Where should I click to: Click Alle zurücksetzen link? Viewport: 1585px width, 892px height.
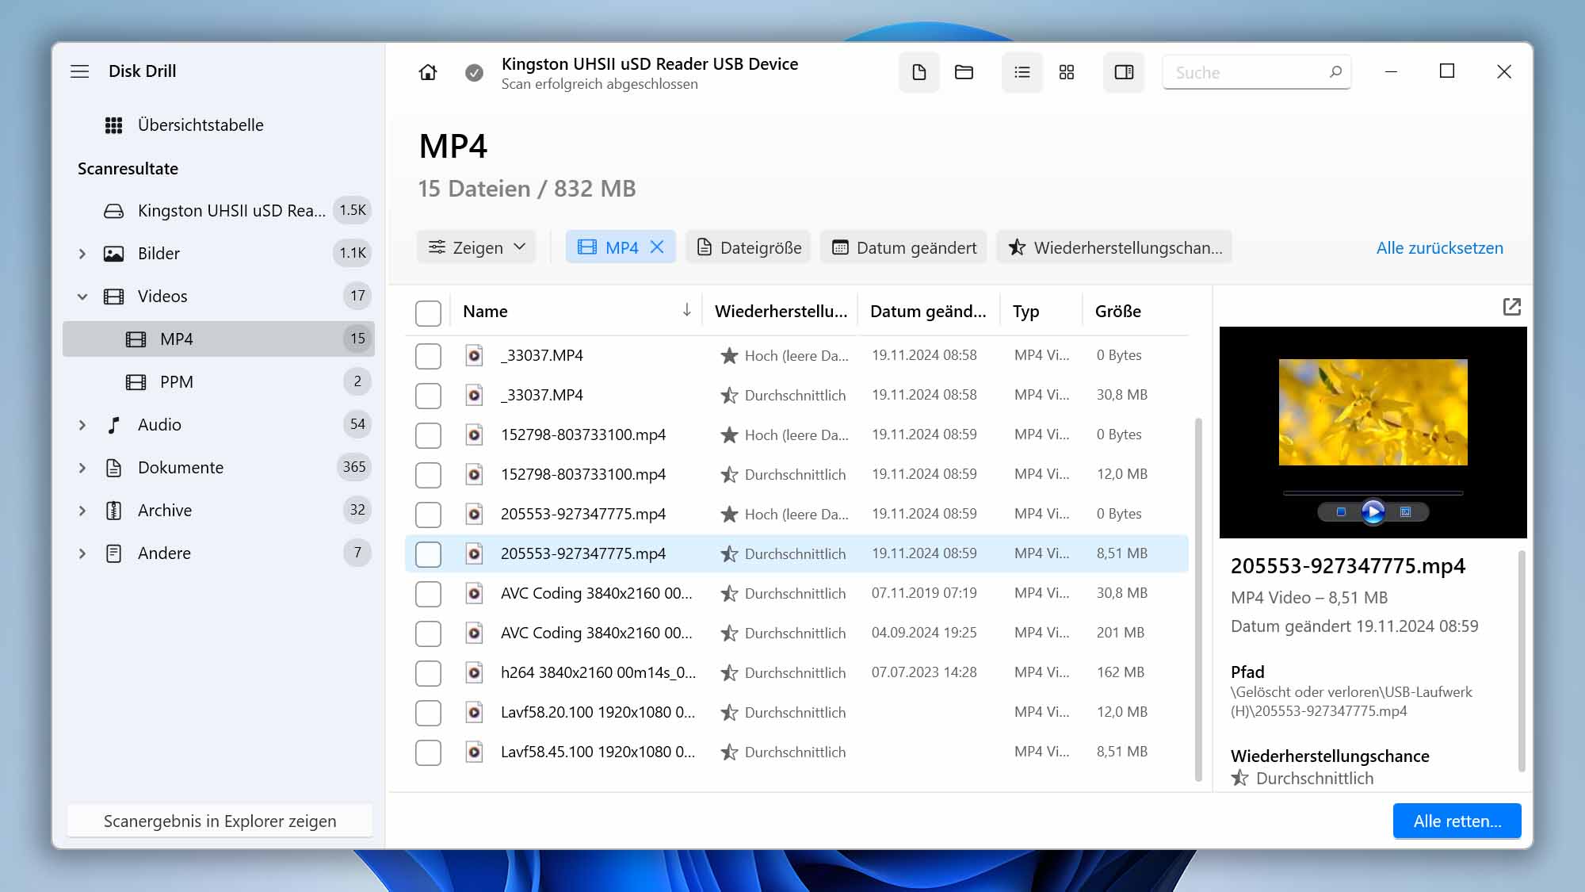tap(1439, 248)
